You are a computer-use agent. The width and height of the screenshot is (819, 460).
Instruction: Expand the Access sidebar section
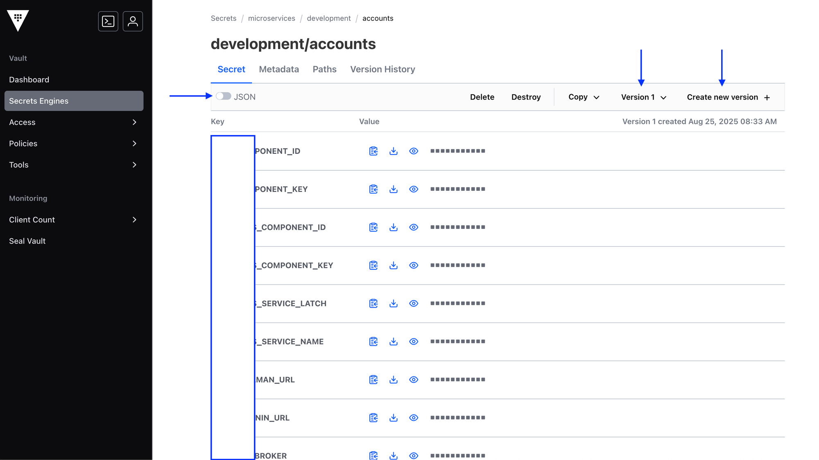coord(74,122)
